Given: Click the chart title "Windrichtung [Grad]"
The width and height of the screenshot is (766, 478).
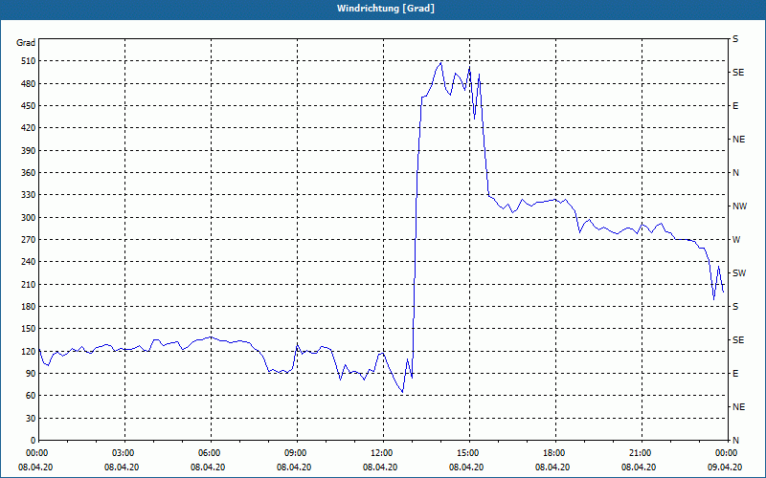Looking at the screenshot, I should 386,9.
